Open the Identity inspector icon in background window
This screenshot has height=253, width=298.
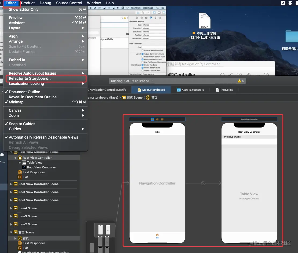(146, 18)
